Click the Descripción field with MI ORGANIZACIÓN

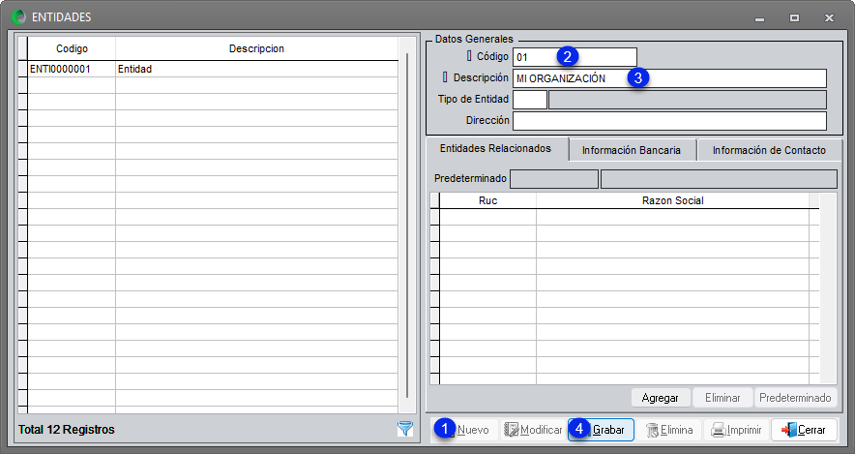[x=669, y=78]
